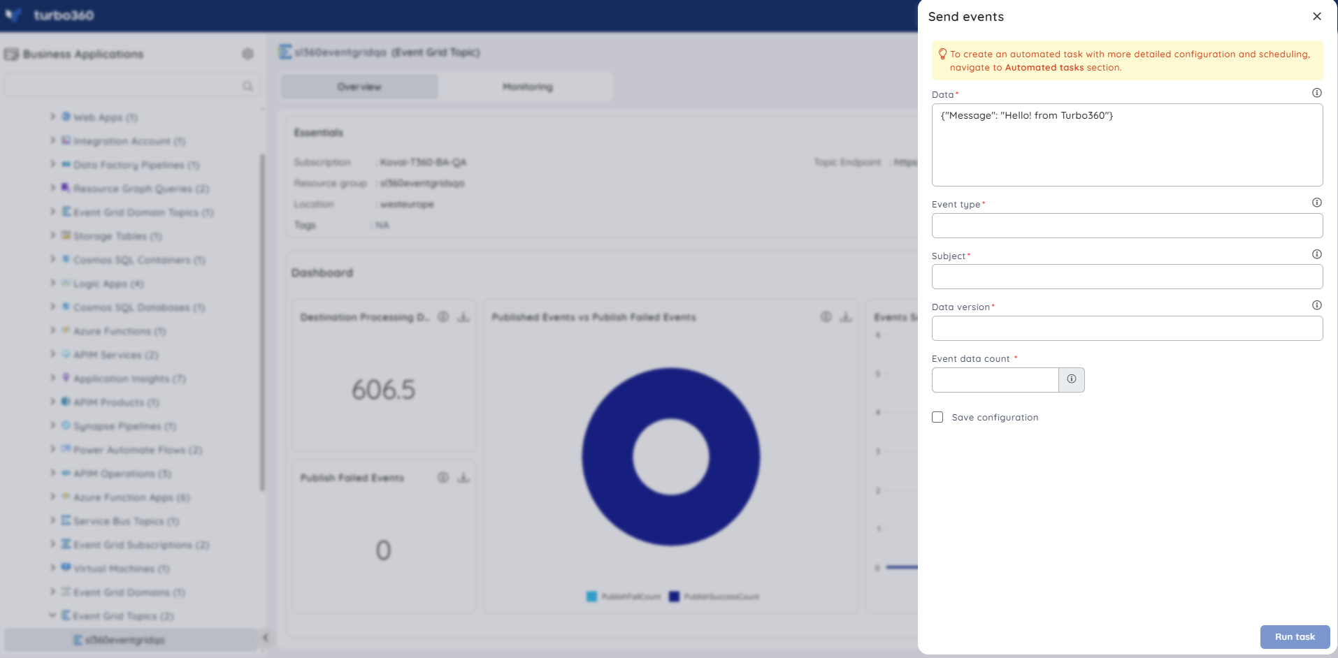
Task: Collapse the Event Grid Topics node
Action: [x=52, y=615]
